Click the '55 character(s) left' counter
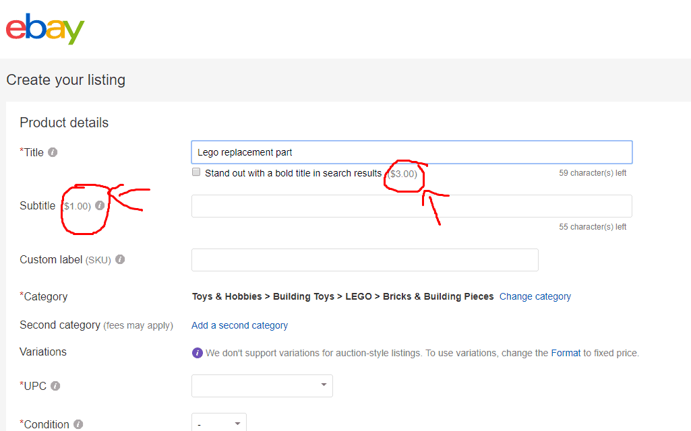This screenshot has width=691, height=431. click(x=593, y=227)
